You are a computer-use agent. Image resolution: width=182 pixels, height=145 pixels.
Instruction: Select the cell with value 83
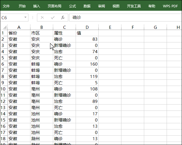tap(87, 39)
